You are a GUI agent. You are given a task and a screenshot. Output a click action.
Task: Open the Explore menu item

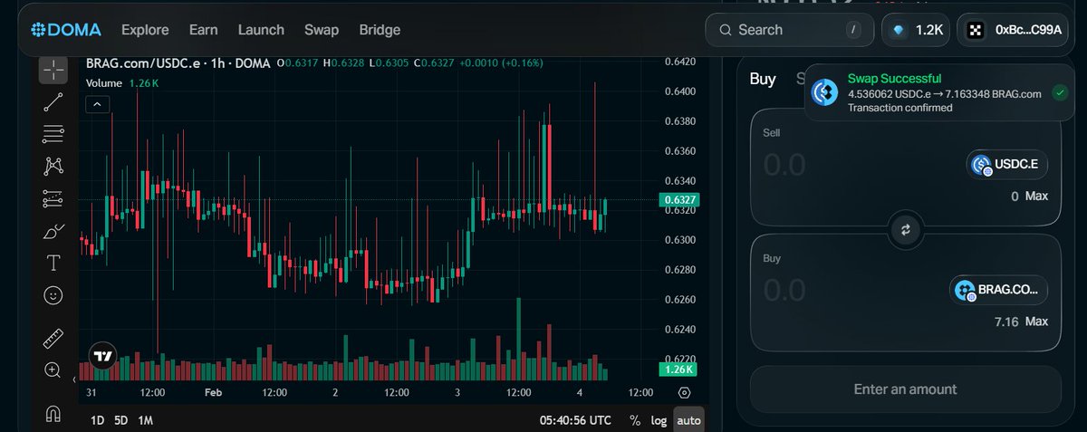tap(145, 30)
